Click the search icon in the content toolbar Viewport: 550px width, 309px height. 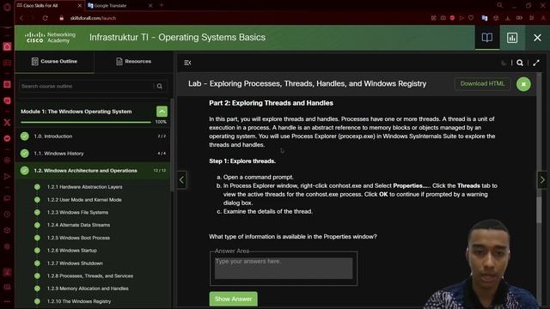pyautogui.click(x=520, y=63)
